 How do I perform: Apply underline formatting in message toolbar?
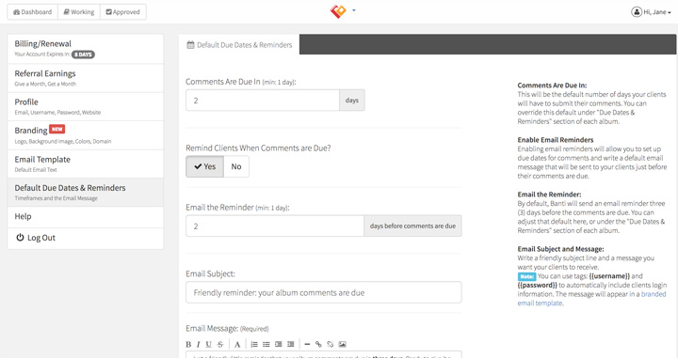208,344
